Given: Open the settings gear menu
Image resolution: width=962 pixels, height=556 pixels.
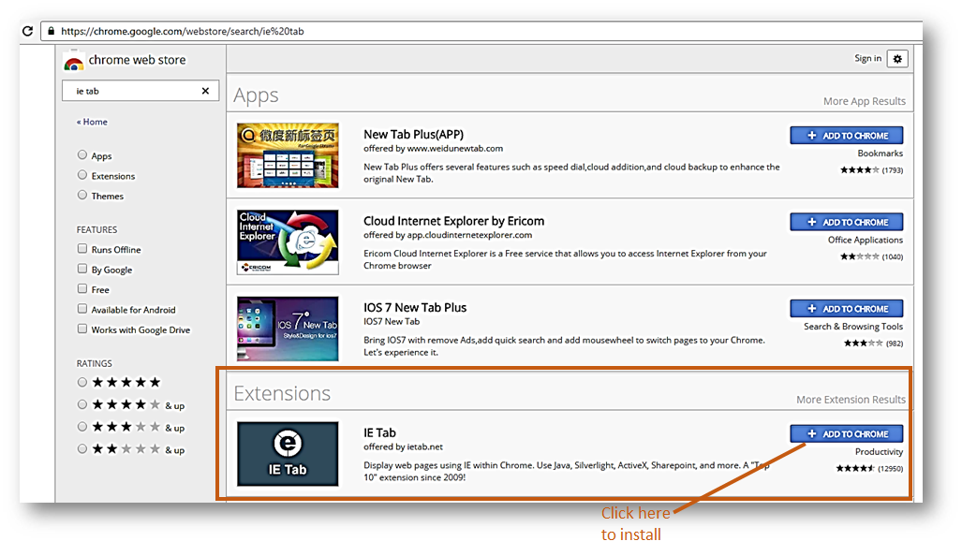Looking at the screenshot, I should pyautogui.click(x=897, y=59).
